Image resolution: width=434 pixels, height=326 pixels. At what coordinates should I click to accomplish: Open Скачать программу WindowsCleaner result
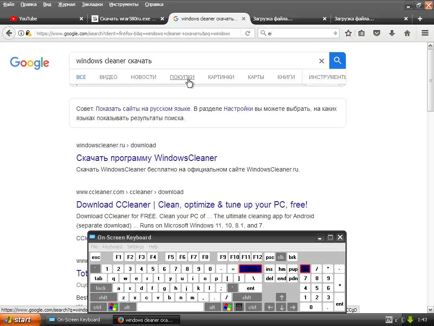click(146, 158)
